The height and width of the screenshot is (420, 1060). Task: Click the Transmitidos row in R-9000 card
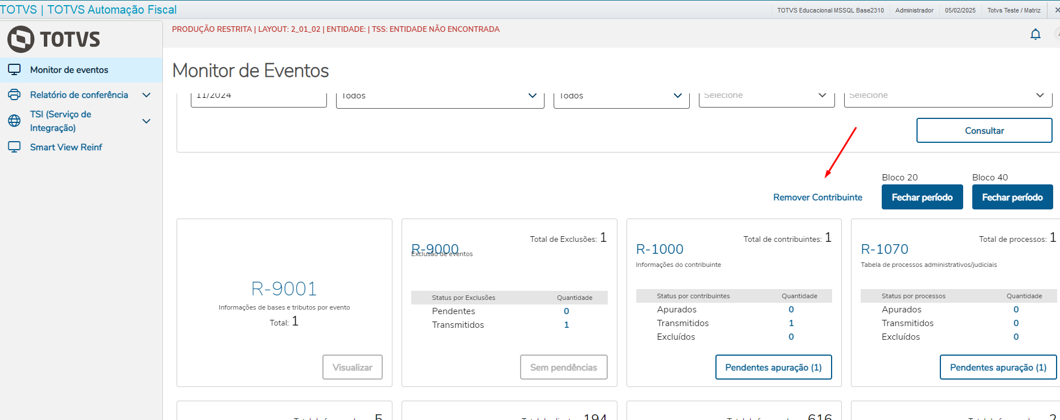click(509, 325)
